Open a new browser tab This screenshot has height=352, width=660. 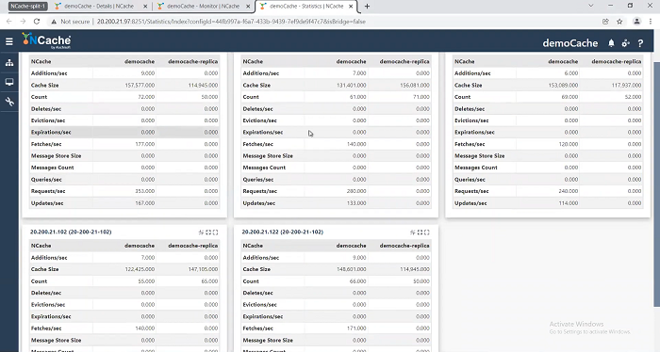367,7
